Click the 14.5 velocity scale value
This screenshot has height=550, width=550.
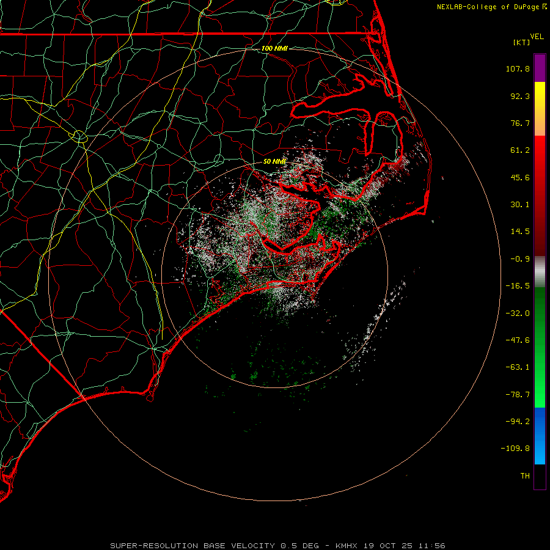coord(520,232)
